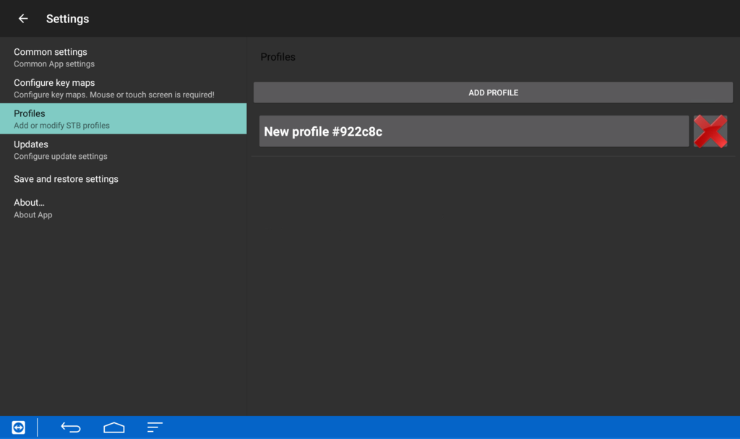Open the Save and restore settings section
Image resolution: width=740 pixels, height=439 pixels.
pos(66,178)
